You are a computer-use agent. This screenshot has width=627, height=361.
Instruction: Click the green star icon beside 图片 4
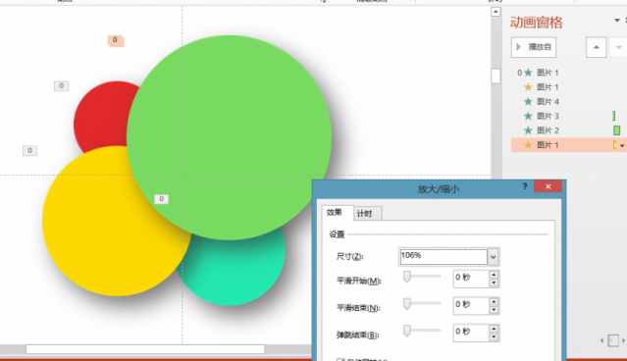(x=528, y=102)
